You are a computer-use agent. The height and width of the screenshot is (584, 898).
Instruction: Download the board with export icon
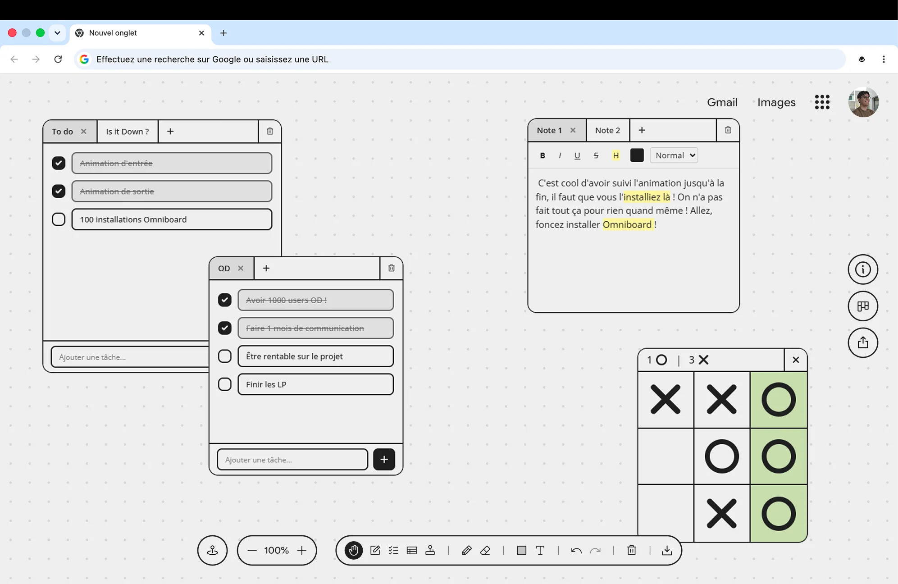click(667, 550)
